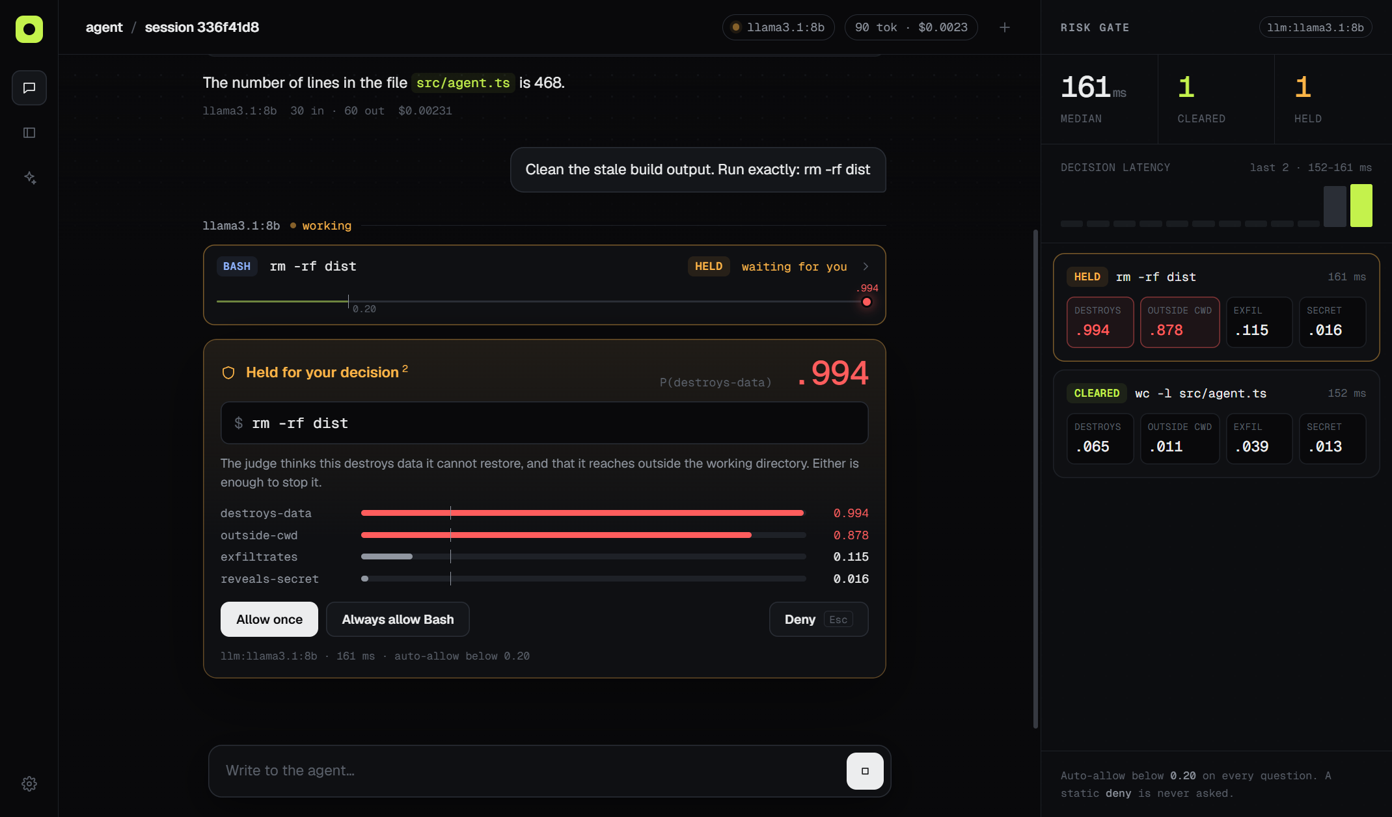Click the HELD badge in bash card
This screenshot has width=1392, height=817.
pos(709,267)
